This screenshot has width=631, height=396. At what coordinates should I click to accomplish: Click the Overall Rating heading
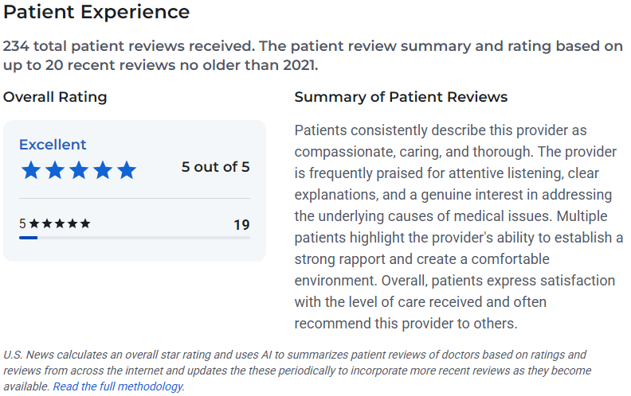(x=55, y=97)
